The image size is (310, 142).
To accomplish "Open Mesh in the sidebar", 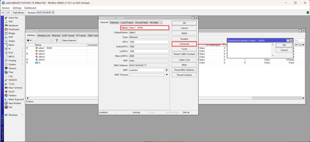I will (11, 45).
